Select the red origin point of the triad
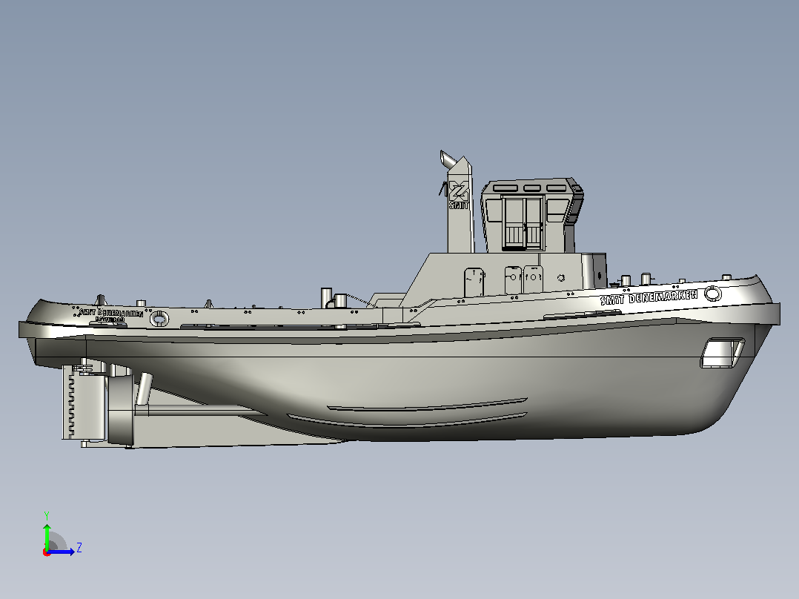This screenshot has width=799, height=599. point(47,552)
